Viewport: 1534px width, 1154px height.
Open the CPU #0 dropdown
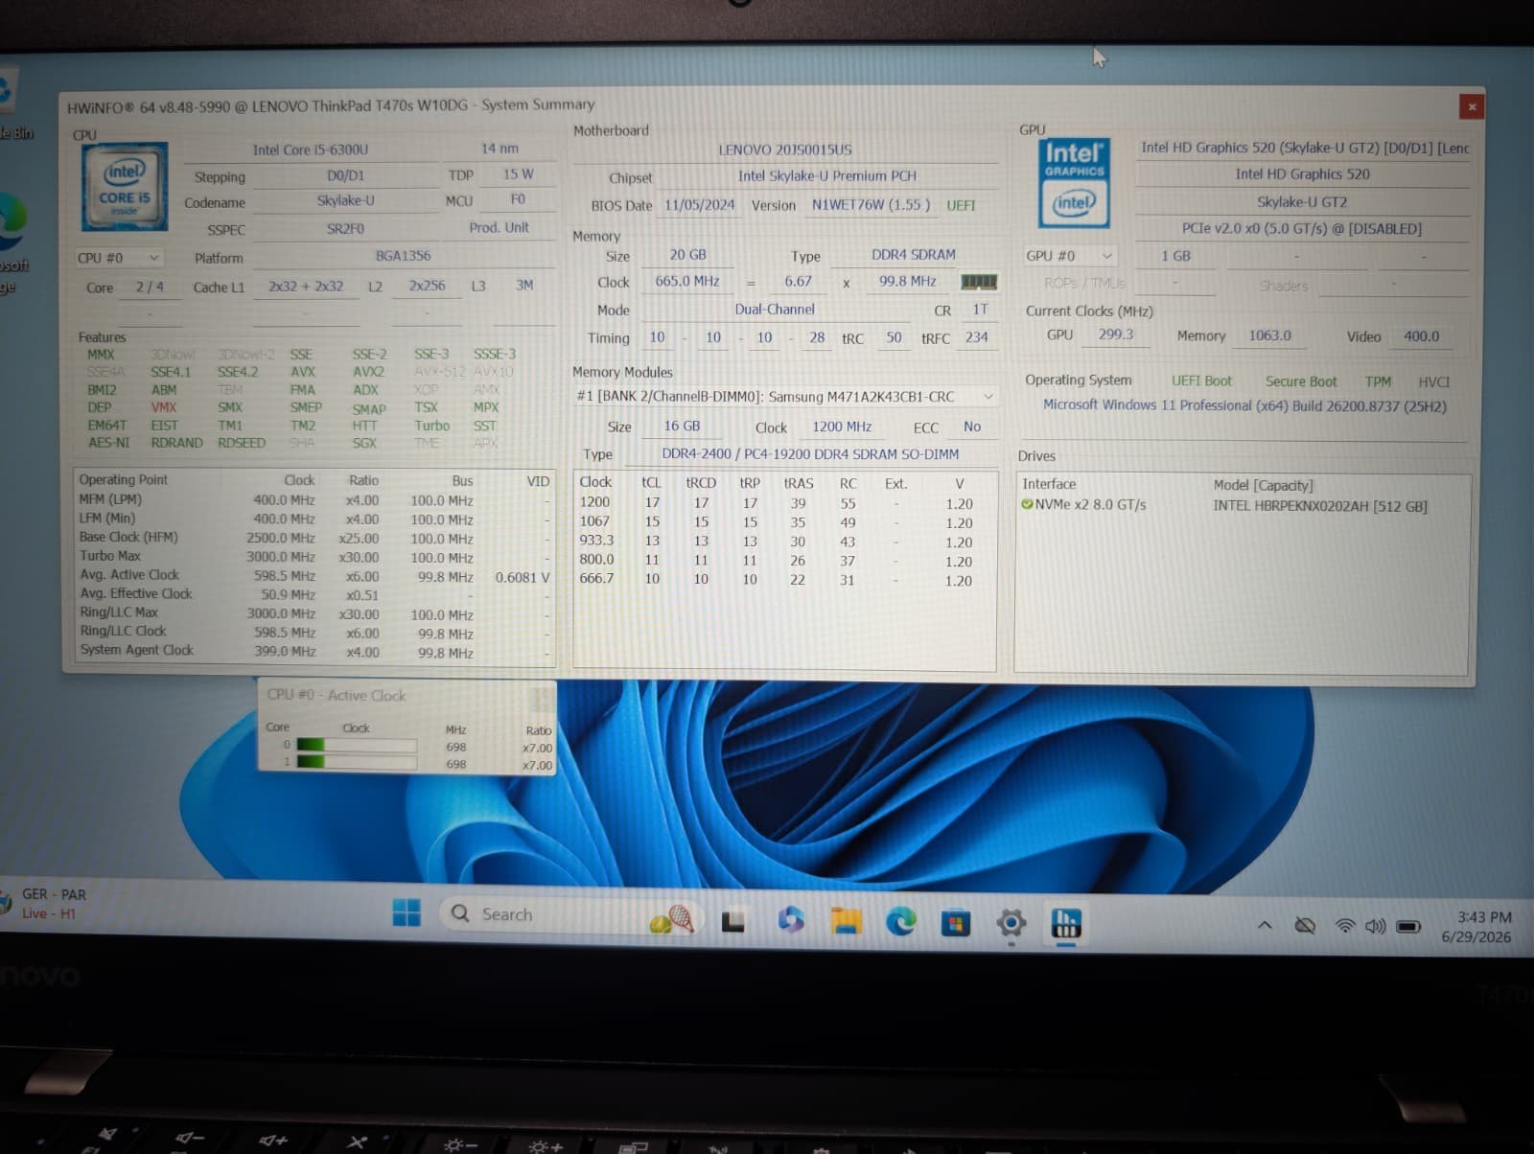click(x=119, y=258)
